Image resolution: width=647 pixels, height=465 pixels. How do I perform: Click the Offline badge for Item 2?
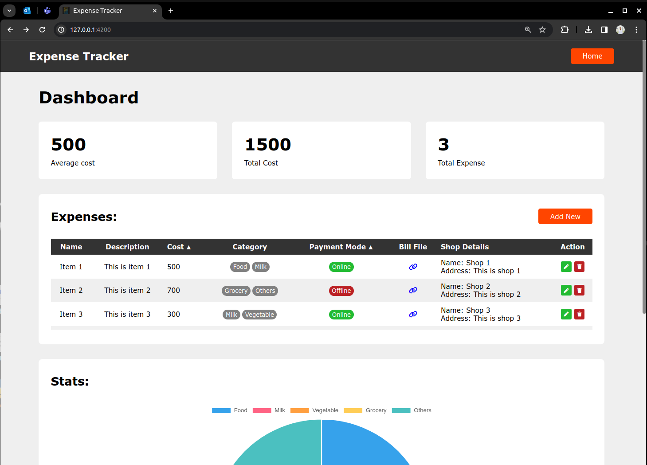pyautogui.click(x=341, y=291)
